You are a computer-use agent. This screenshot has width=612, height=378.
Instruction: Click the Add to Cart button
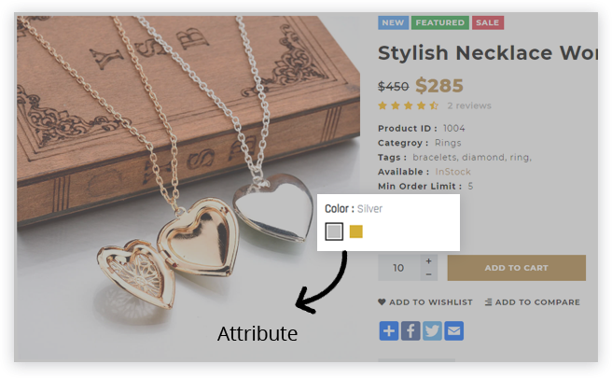point(517,268)
